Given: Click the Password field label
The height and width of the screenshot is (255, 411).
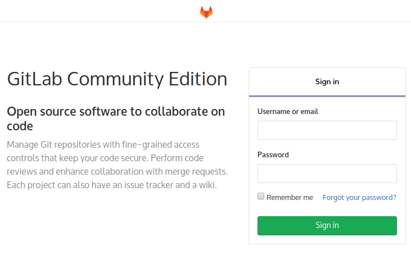Looking at the screenshot, I should point(273,154).
